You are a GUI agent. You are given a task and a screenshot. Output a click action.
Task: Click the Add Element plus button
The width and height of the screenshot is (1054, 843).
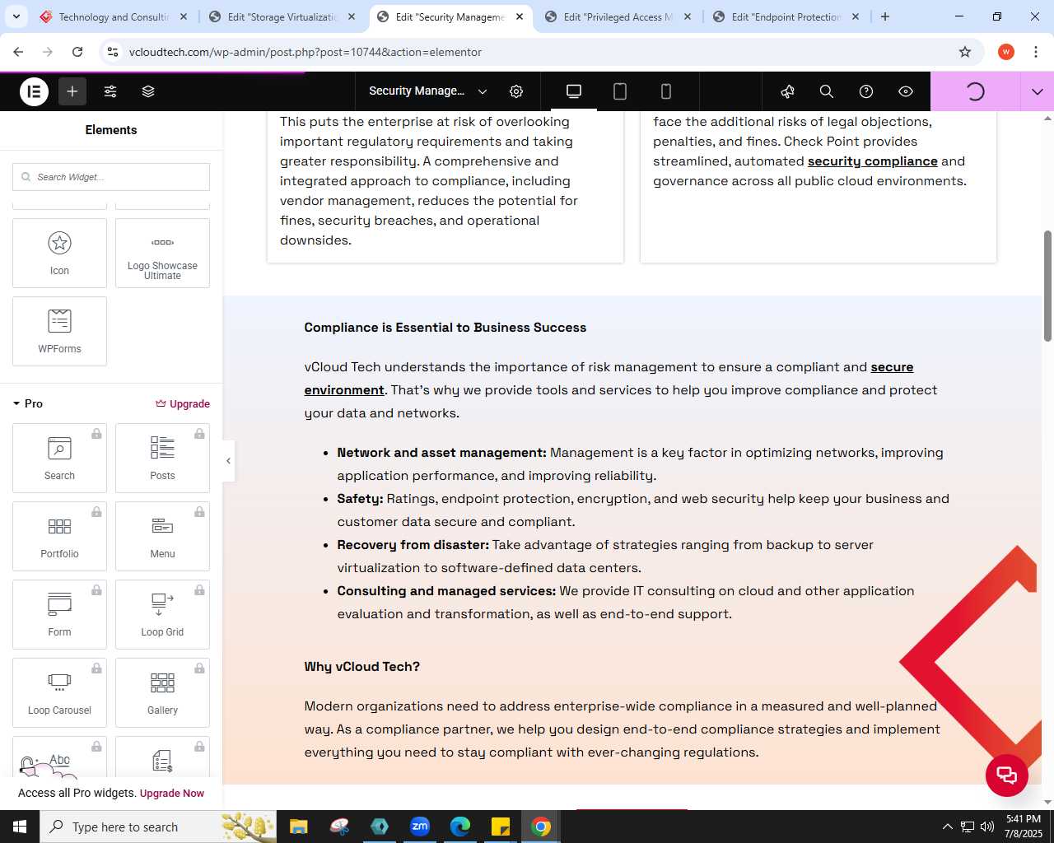coord(72,91)
